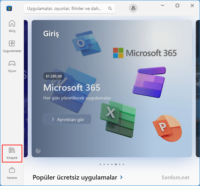Go to Uygulamalar apps section
Viewport: 200px width, 186px height.
coord(12,46)
